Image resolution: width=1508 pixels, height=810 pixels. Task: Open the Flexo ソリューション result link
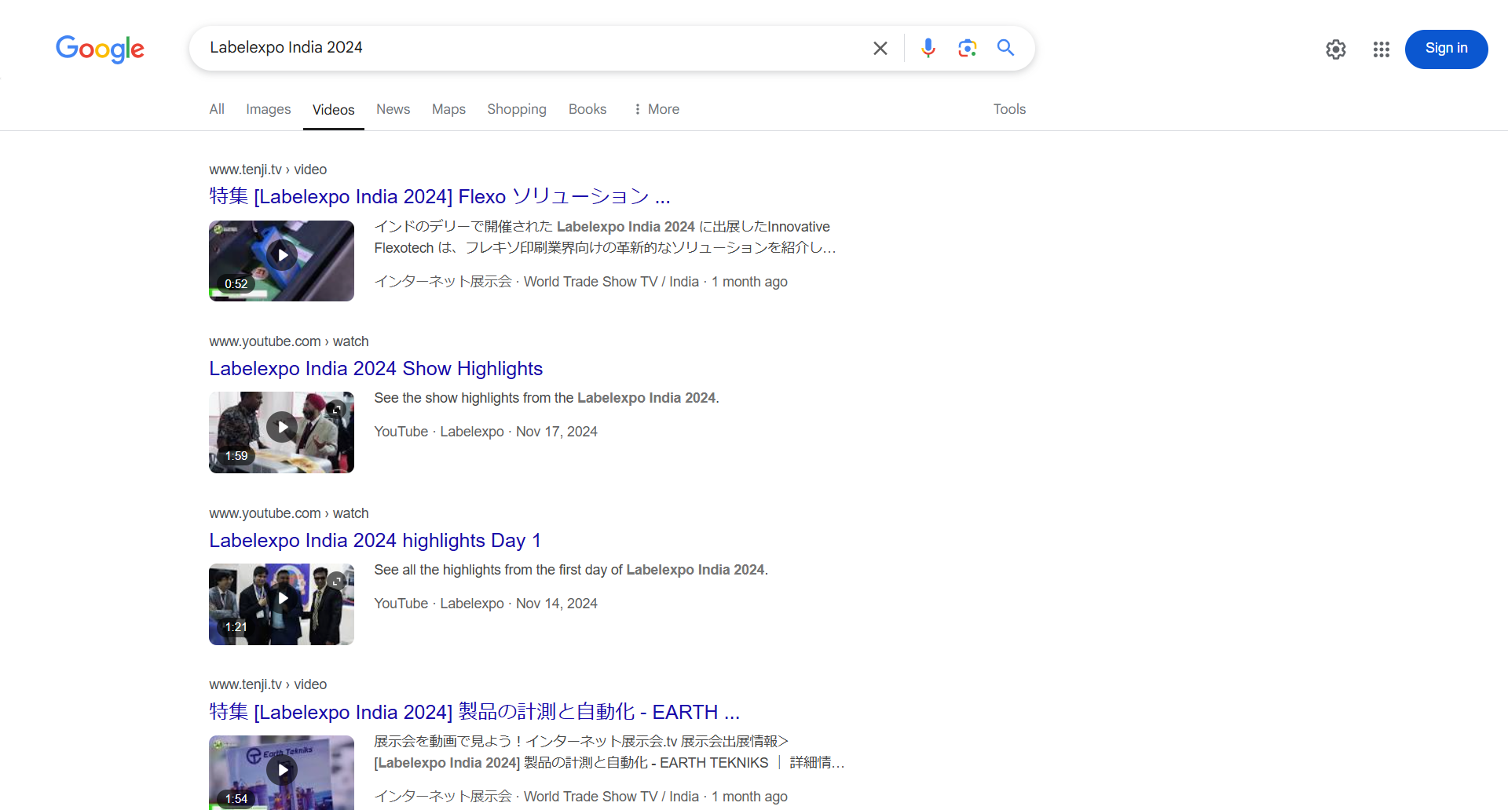pos(440,196)
